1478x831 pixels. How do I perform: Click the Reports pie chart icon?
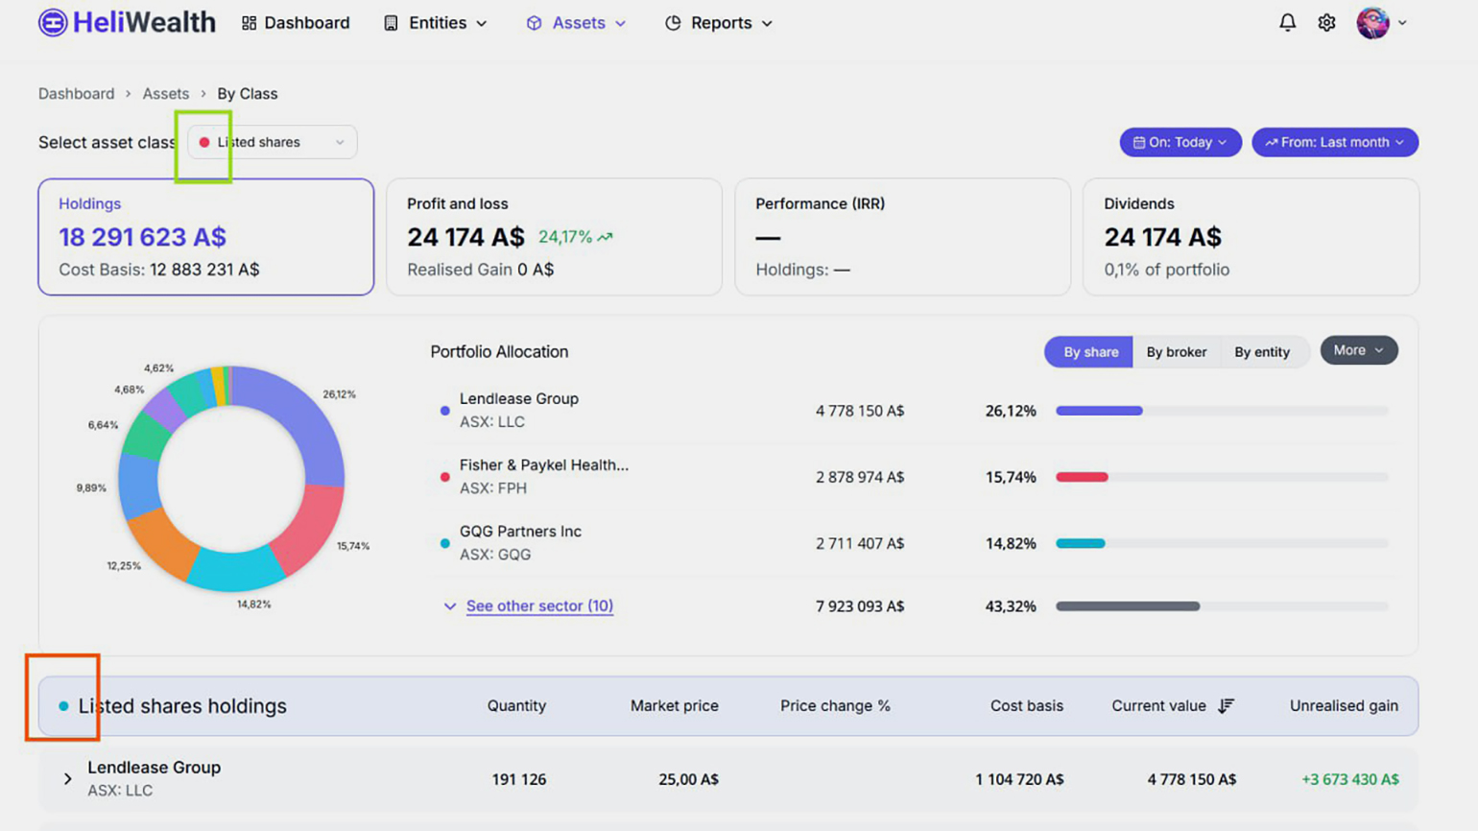pos(673,23)
